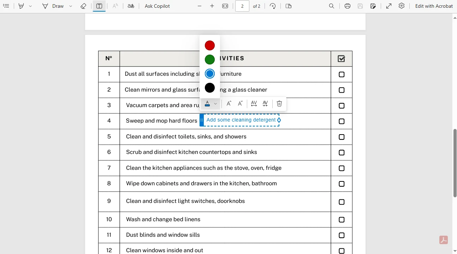Screen dimensions: 457x254
Task: Click the page number input field
Action: coord(242,6)
